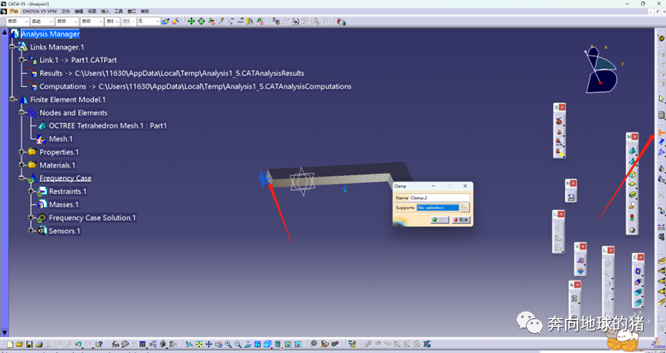
Task: Open the 帮助 menu
Action: (x=145, y=11)
